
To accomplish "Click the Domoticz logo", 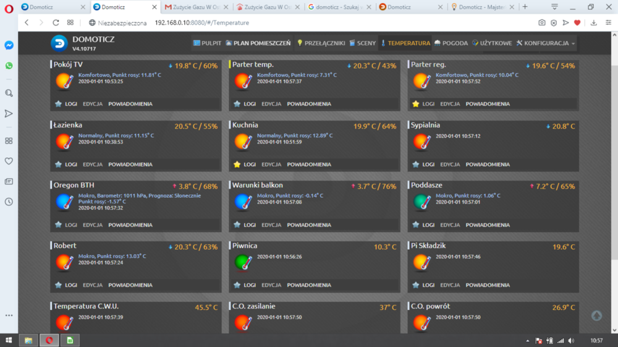I will (59, 43).
